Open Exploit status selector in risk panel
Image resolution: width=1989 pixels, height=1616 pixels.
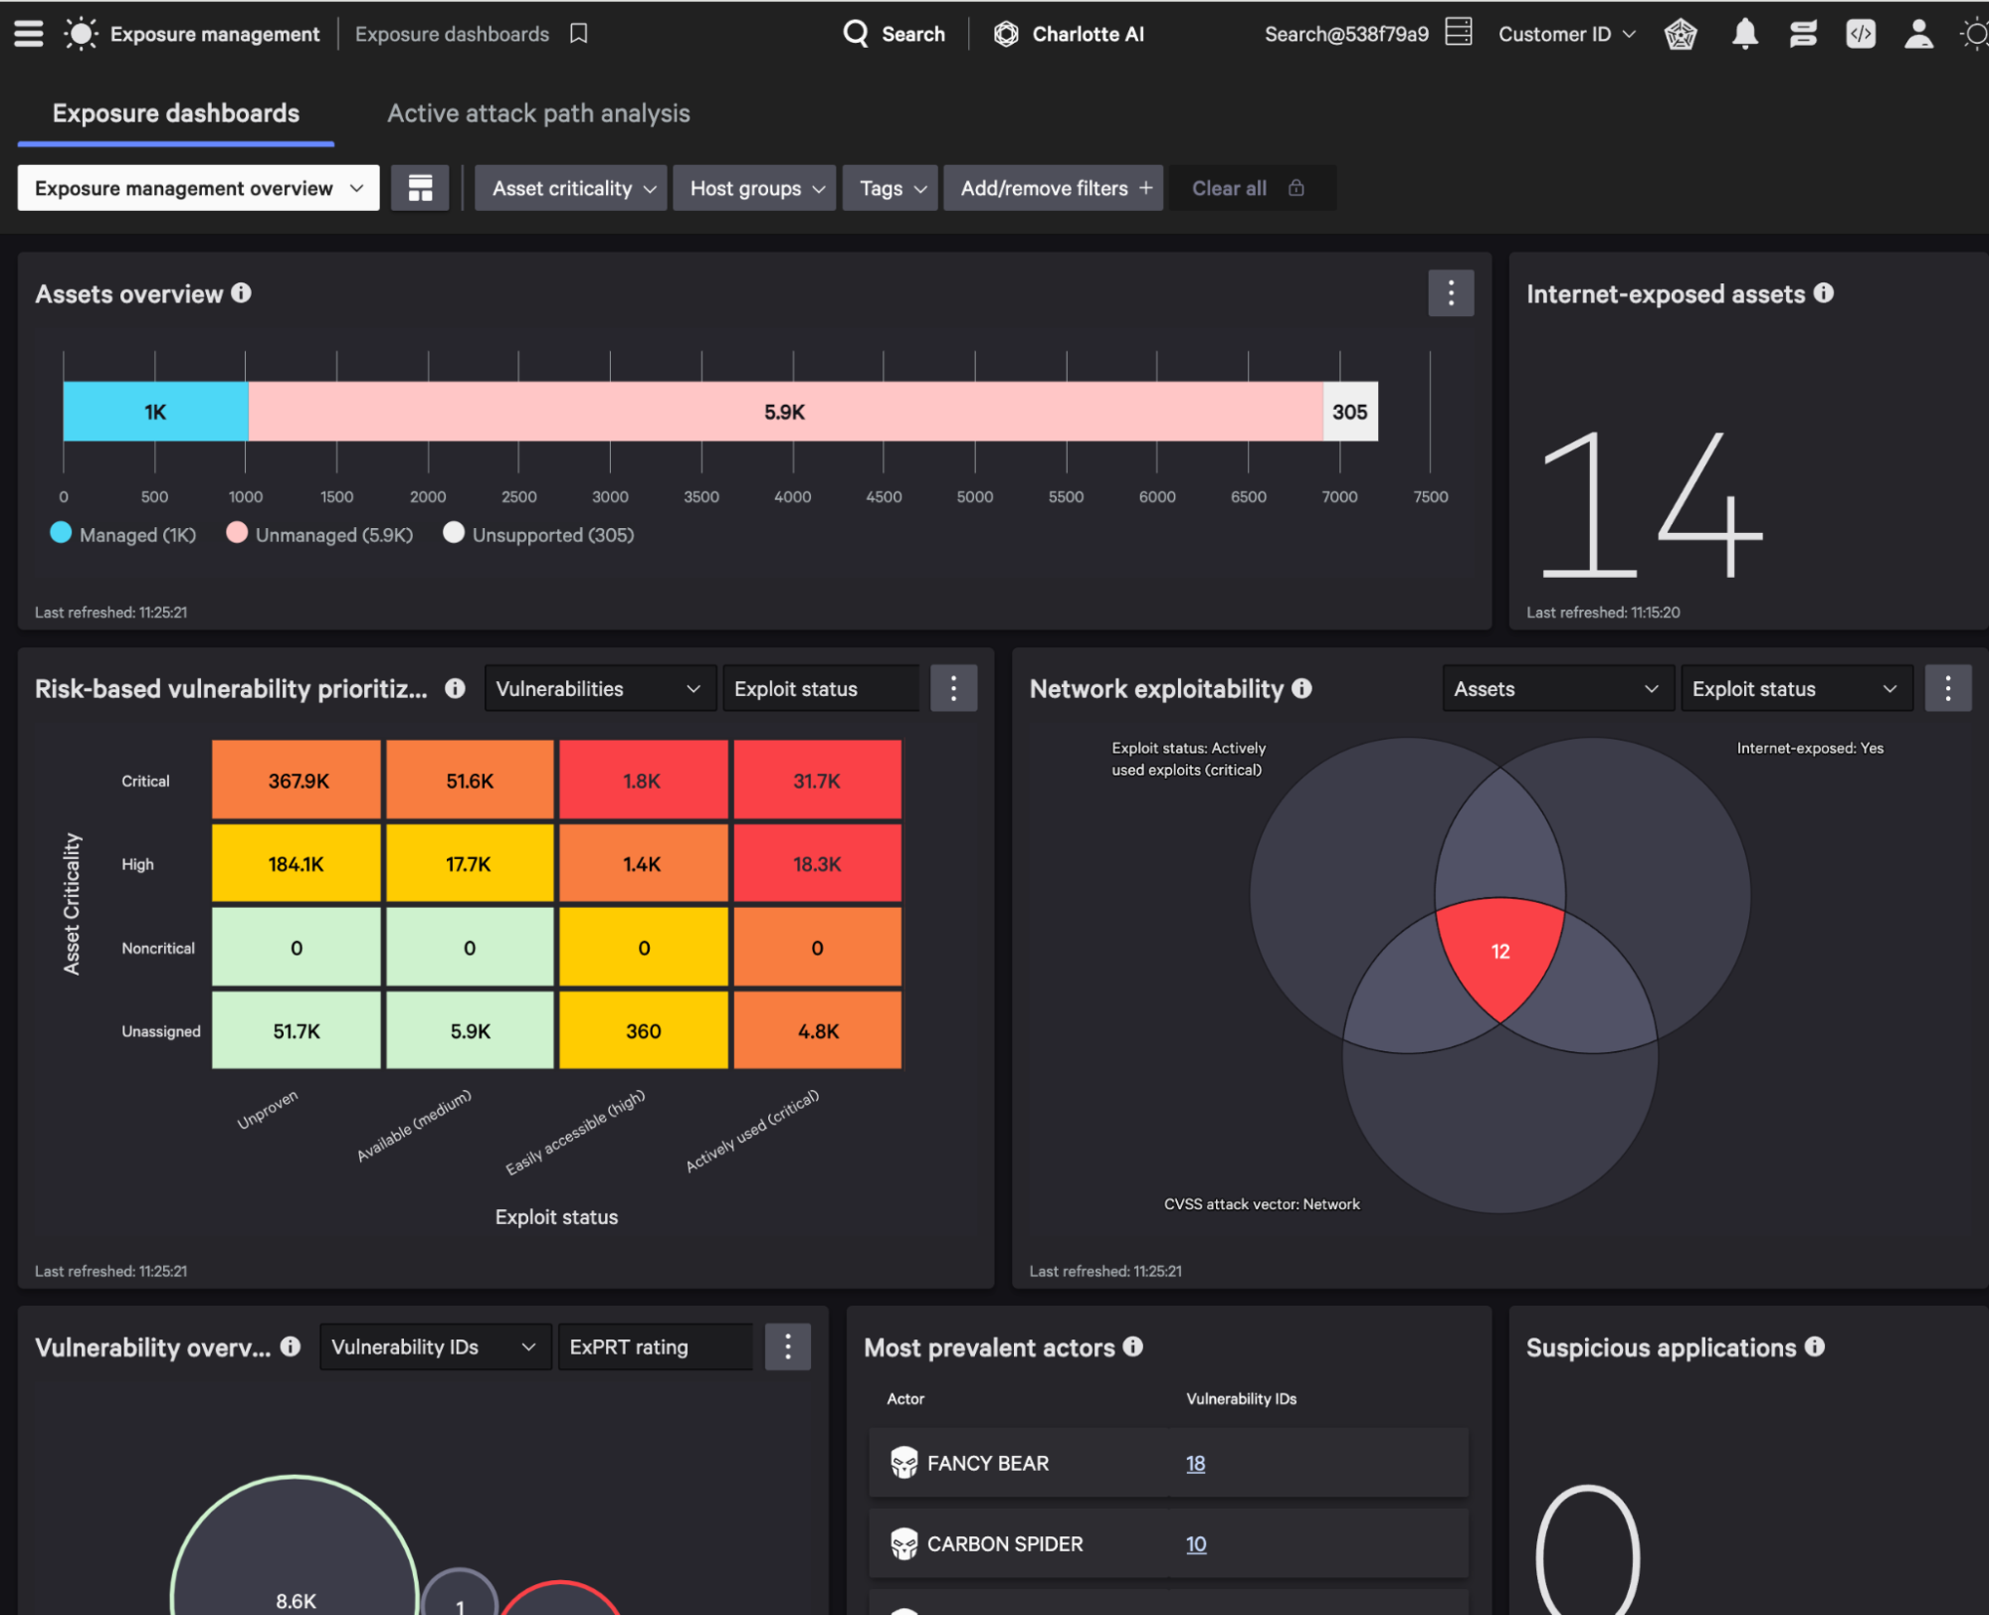click(x=822, y=688)
